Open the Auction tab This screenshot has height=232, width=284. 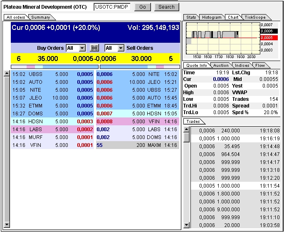click(x=220, y=65)
